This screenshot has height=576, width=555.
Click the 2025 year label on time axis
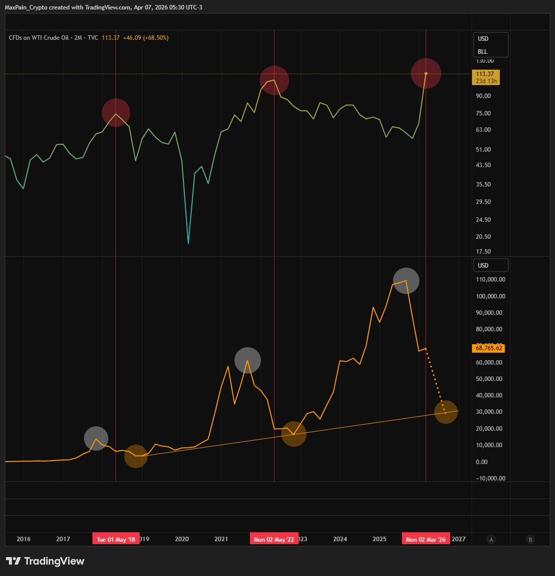[380, 539]
